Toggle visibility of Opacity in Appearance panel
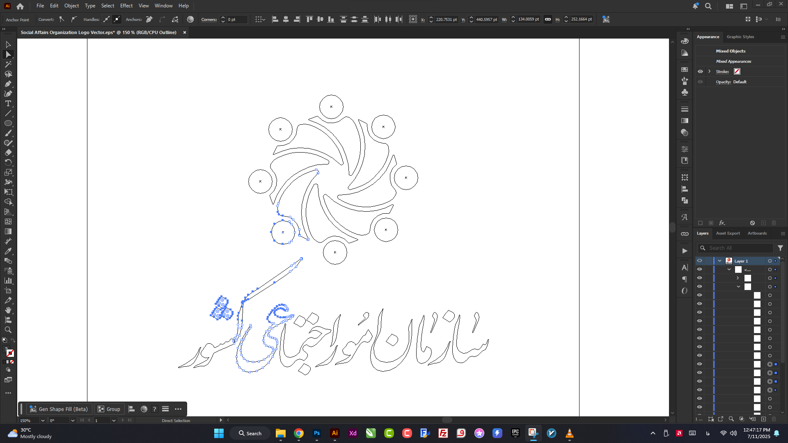Screen dimensions: 788x443 click(x=700, y=82)
